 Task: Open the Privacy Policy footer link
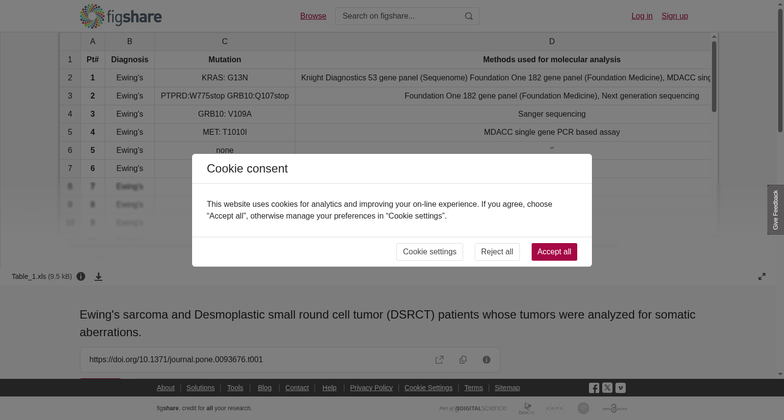tap(371, 388)
